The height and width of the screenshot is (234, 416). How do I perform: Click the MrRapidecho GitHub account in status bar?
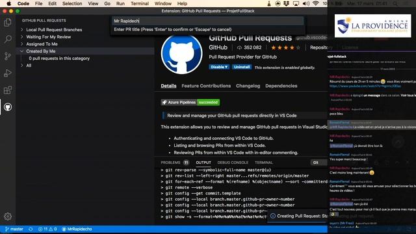click(x=77, y=229)
